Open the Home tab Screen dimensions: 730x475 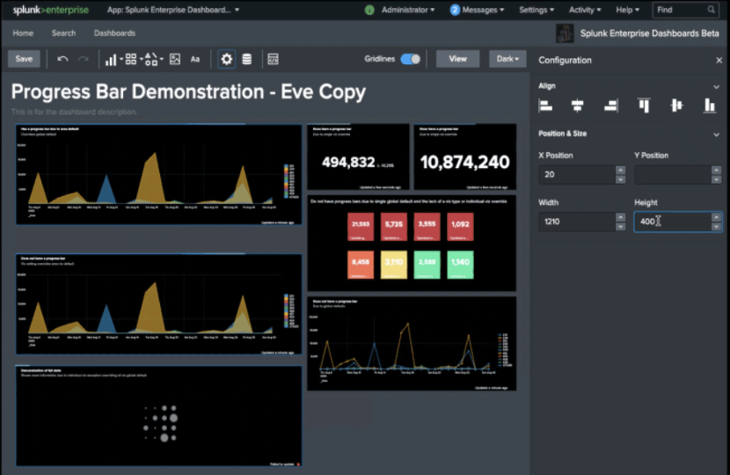[x=23, y=33]
